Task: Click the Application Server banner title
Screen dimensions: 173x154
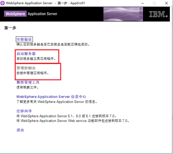Action: (x=42, y=14)
